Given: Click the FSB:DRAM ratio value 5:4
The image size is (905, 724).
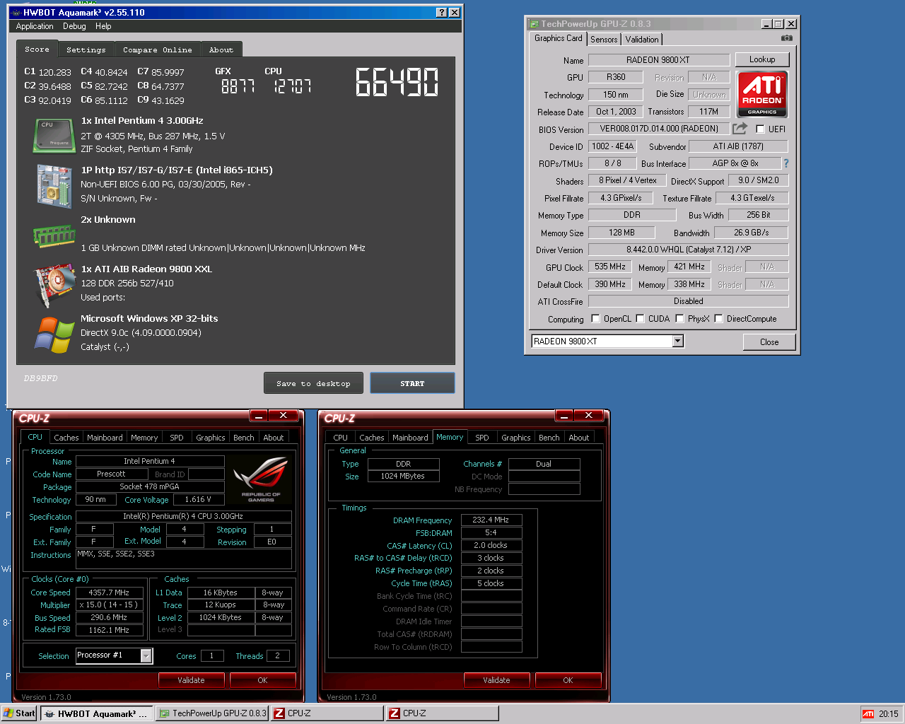Looking at the screenshot, I should pos(491,532).
